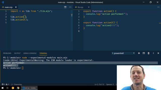
Task: Select the TERMINAL panel tab
Action: coord(43,53)
